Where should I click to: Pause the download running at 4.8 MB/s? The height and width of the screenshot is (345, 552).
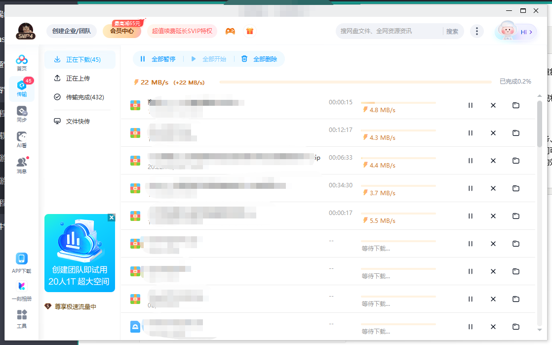471,105
